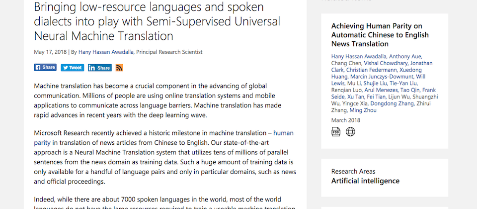Image resolution: width=477 pixels, height=209 pixels.
Task: Open Hany Hassan Awadalla in related authors list
Action: coord(359,56)
